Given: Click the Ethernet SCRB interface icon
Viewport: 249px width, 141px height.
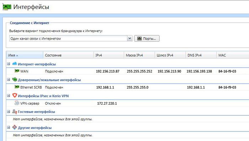Looking at the screenshot, I should pyautogui.click(x=17, y=87).
